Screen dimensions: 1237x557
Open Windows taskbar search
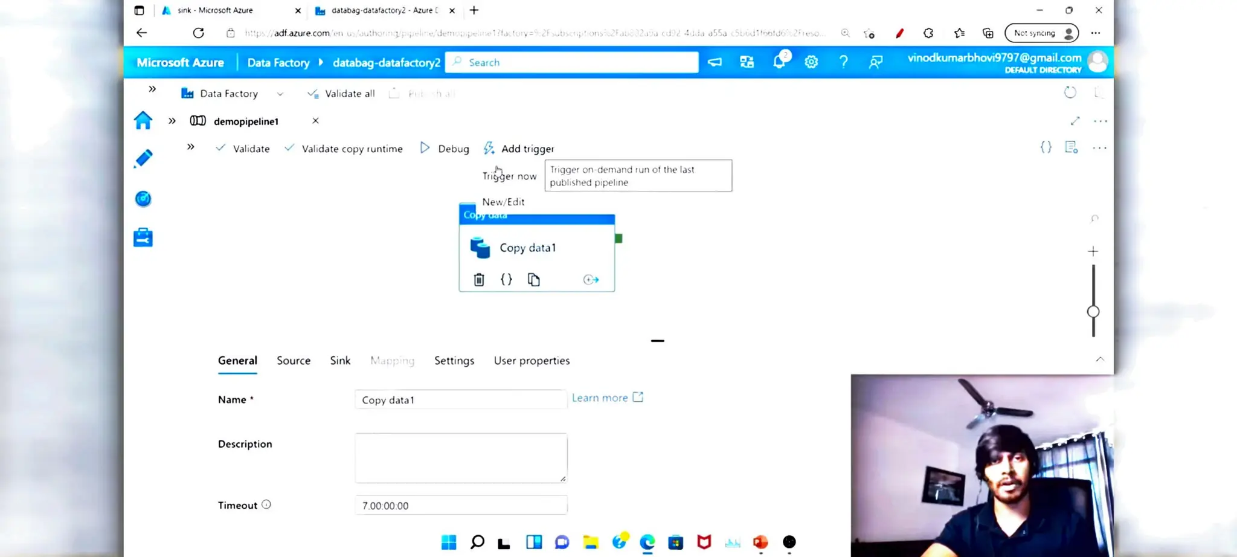point(477,542)
